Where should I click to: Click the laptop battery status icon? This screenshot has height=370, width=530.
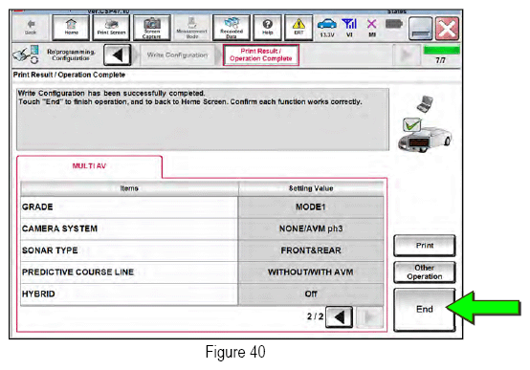click(394, 24)
